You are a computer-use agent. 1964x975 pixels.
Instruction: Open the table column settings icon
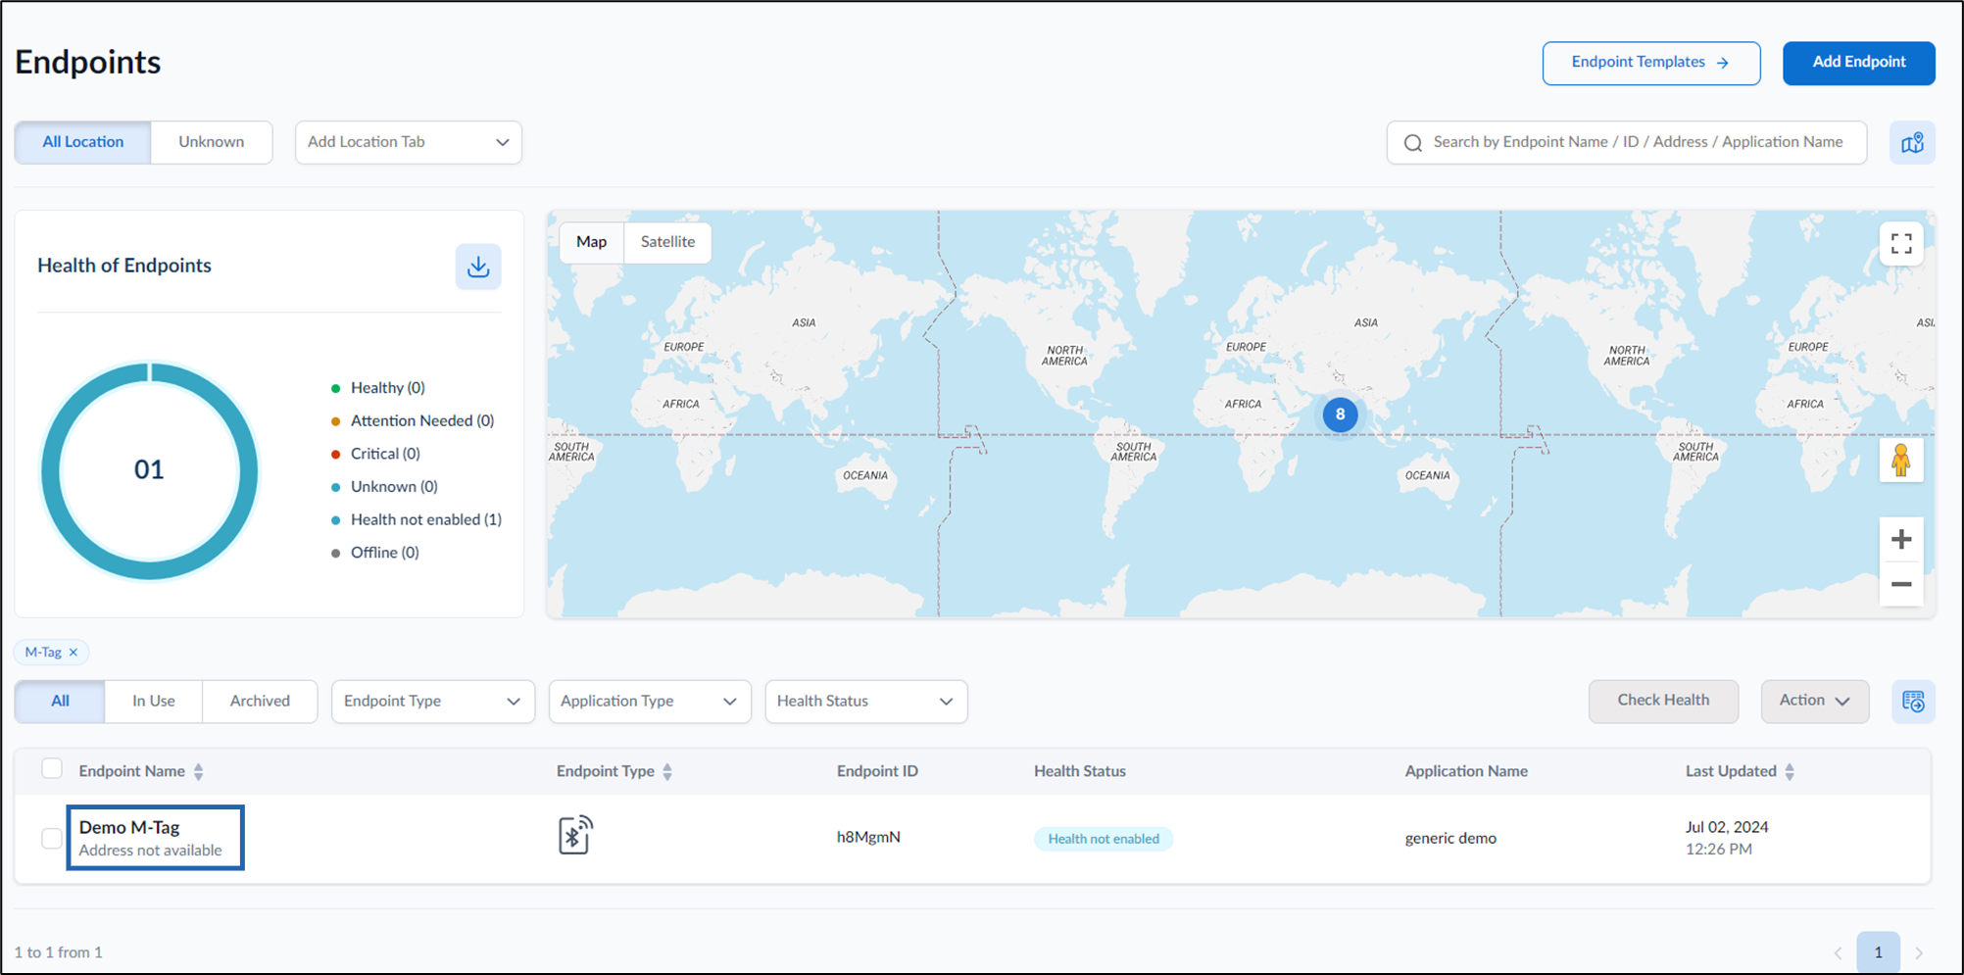click(1913, 702)
